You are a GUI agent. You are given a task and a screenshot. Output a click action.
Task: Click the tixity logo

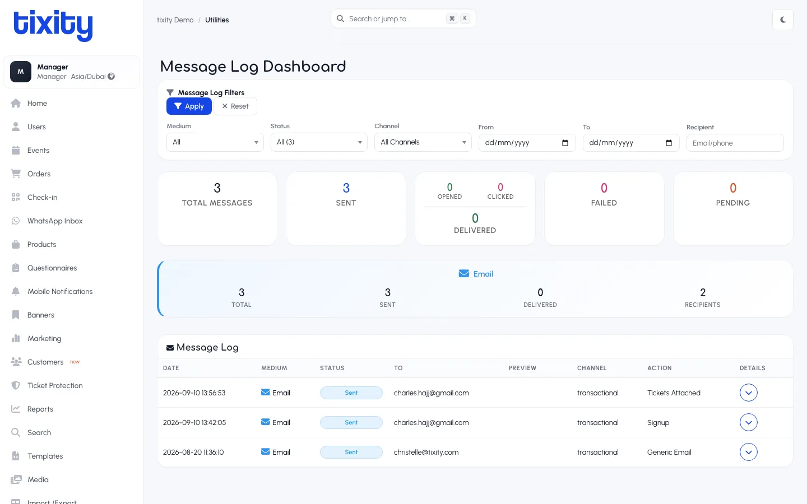pyautogui.click(x=53, y=25)
